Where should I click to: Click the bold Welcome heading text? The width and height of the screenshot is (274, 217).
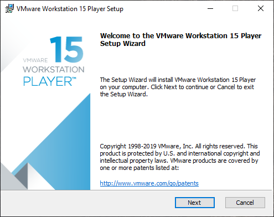click(x=180, y=39)
